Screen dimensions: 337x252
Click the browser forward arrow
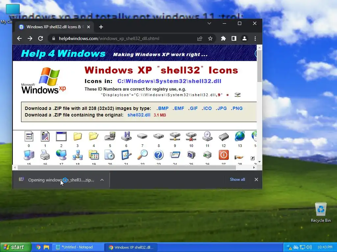click(30, 39)
